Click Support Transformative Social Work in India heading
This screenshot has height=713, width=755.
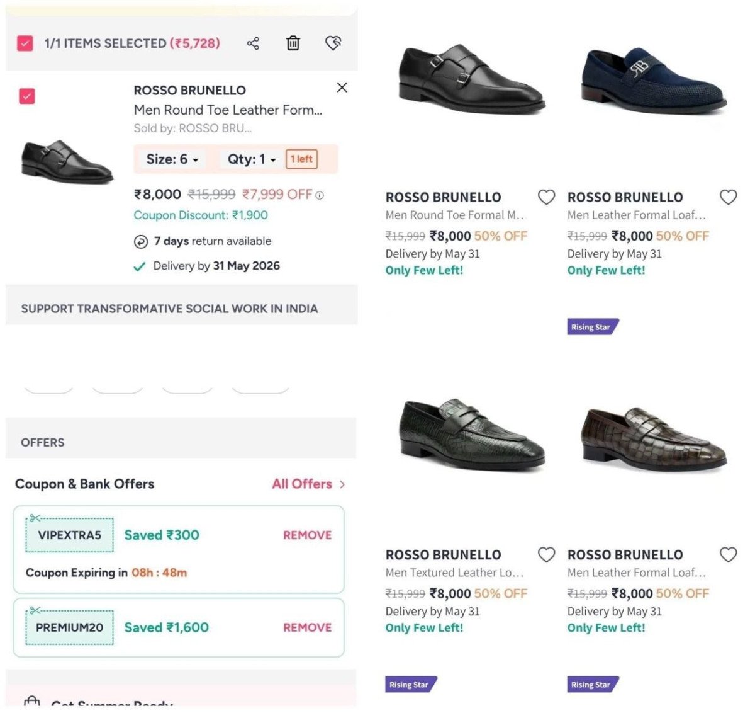click(169, 309)
